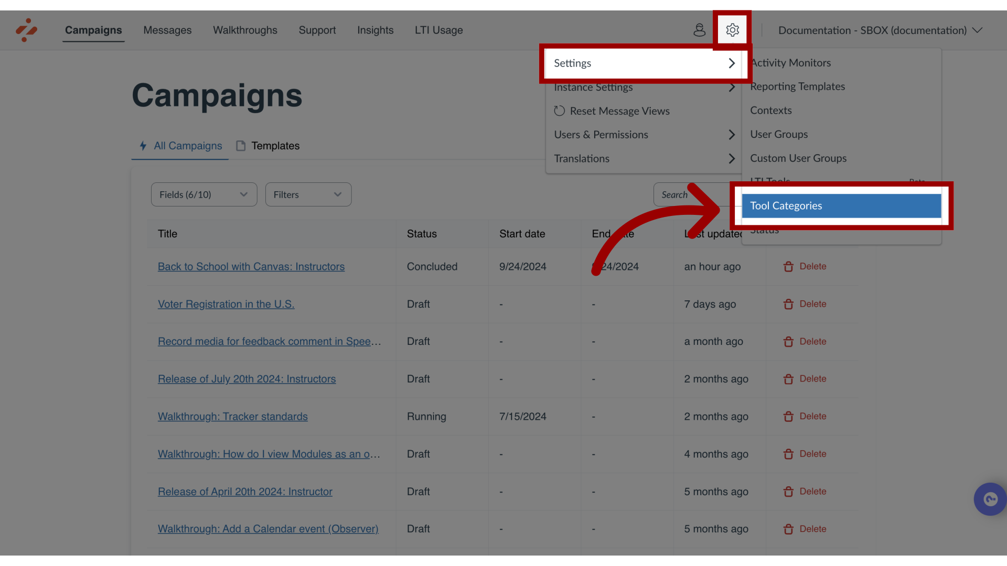Open Walkthrough: Add a Calendar event (Observer)
1007x566 pixels.
point(268,529)
